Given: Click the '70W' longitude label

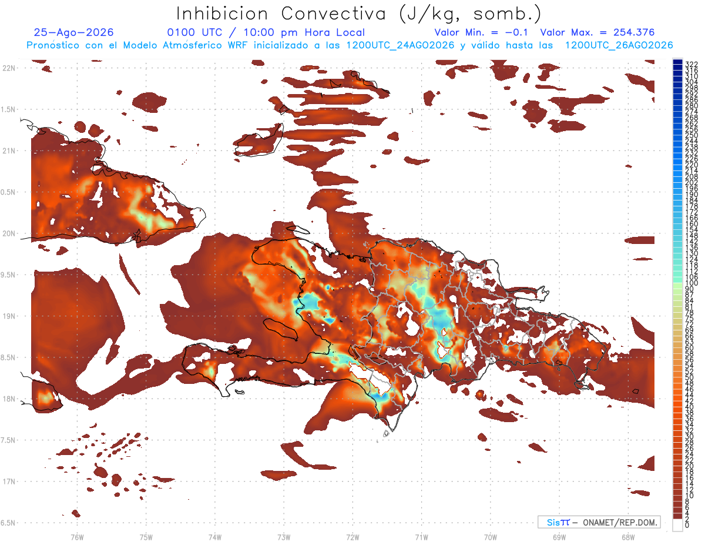Looking at the screenshot, I should click(x=491, y=537).
